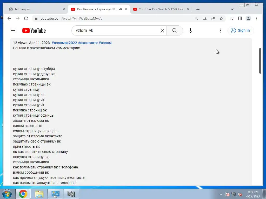Image resolution: width=266 pixels, height=199 pixels.
Task: Click the 12 views Apr 11, 2023 text
Action: click(x=31, y=43)
